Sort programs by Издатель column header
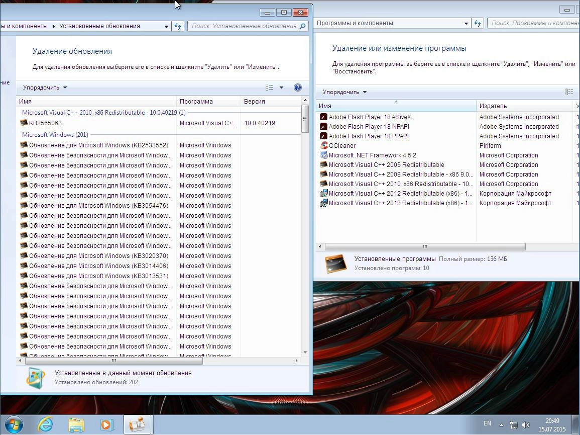This screenshot has width=580, height=435. (525, 106)
